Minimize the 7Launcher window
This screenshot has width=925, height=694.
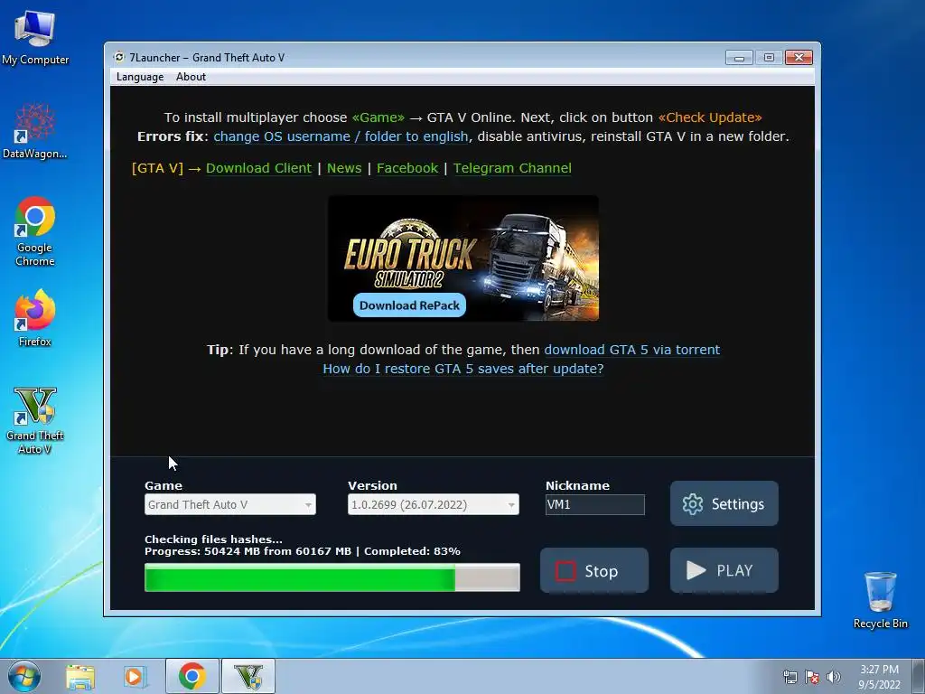[739, 57]
